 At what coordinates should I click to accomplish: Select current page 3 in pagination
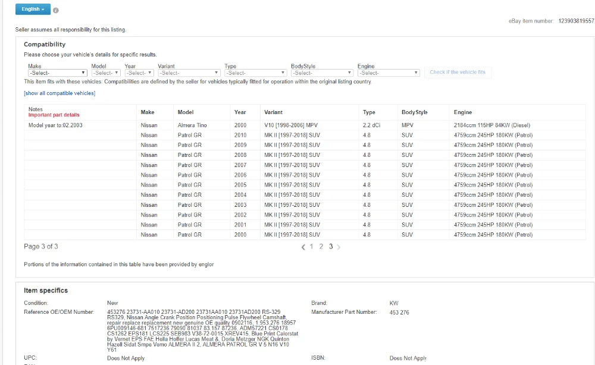[331, 247]
